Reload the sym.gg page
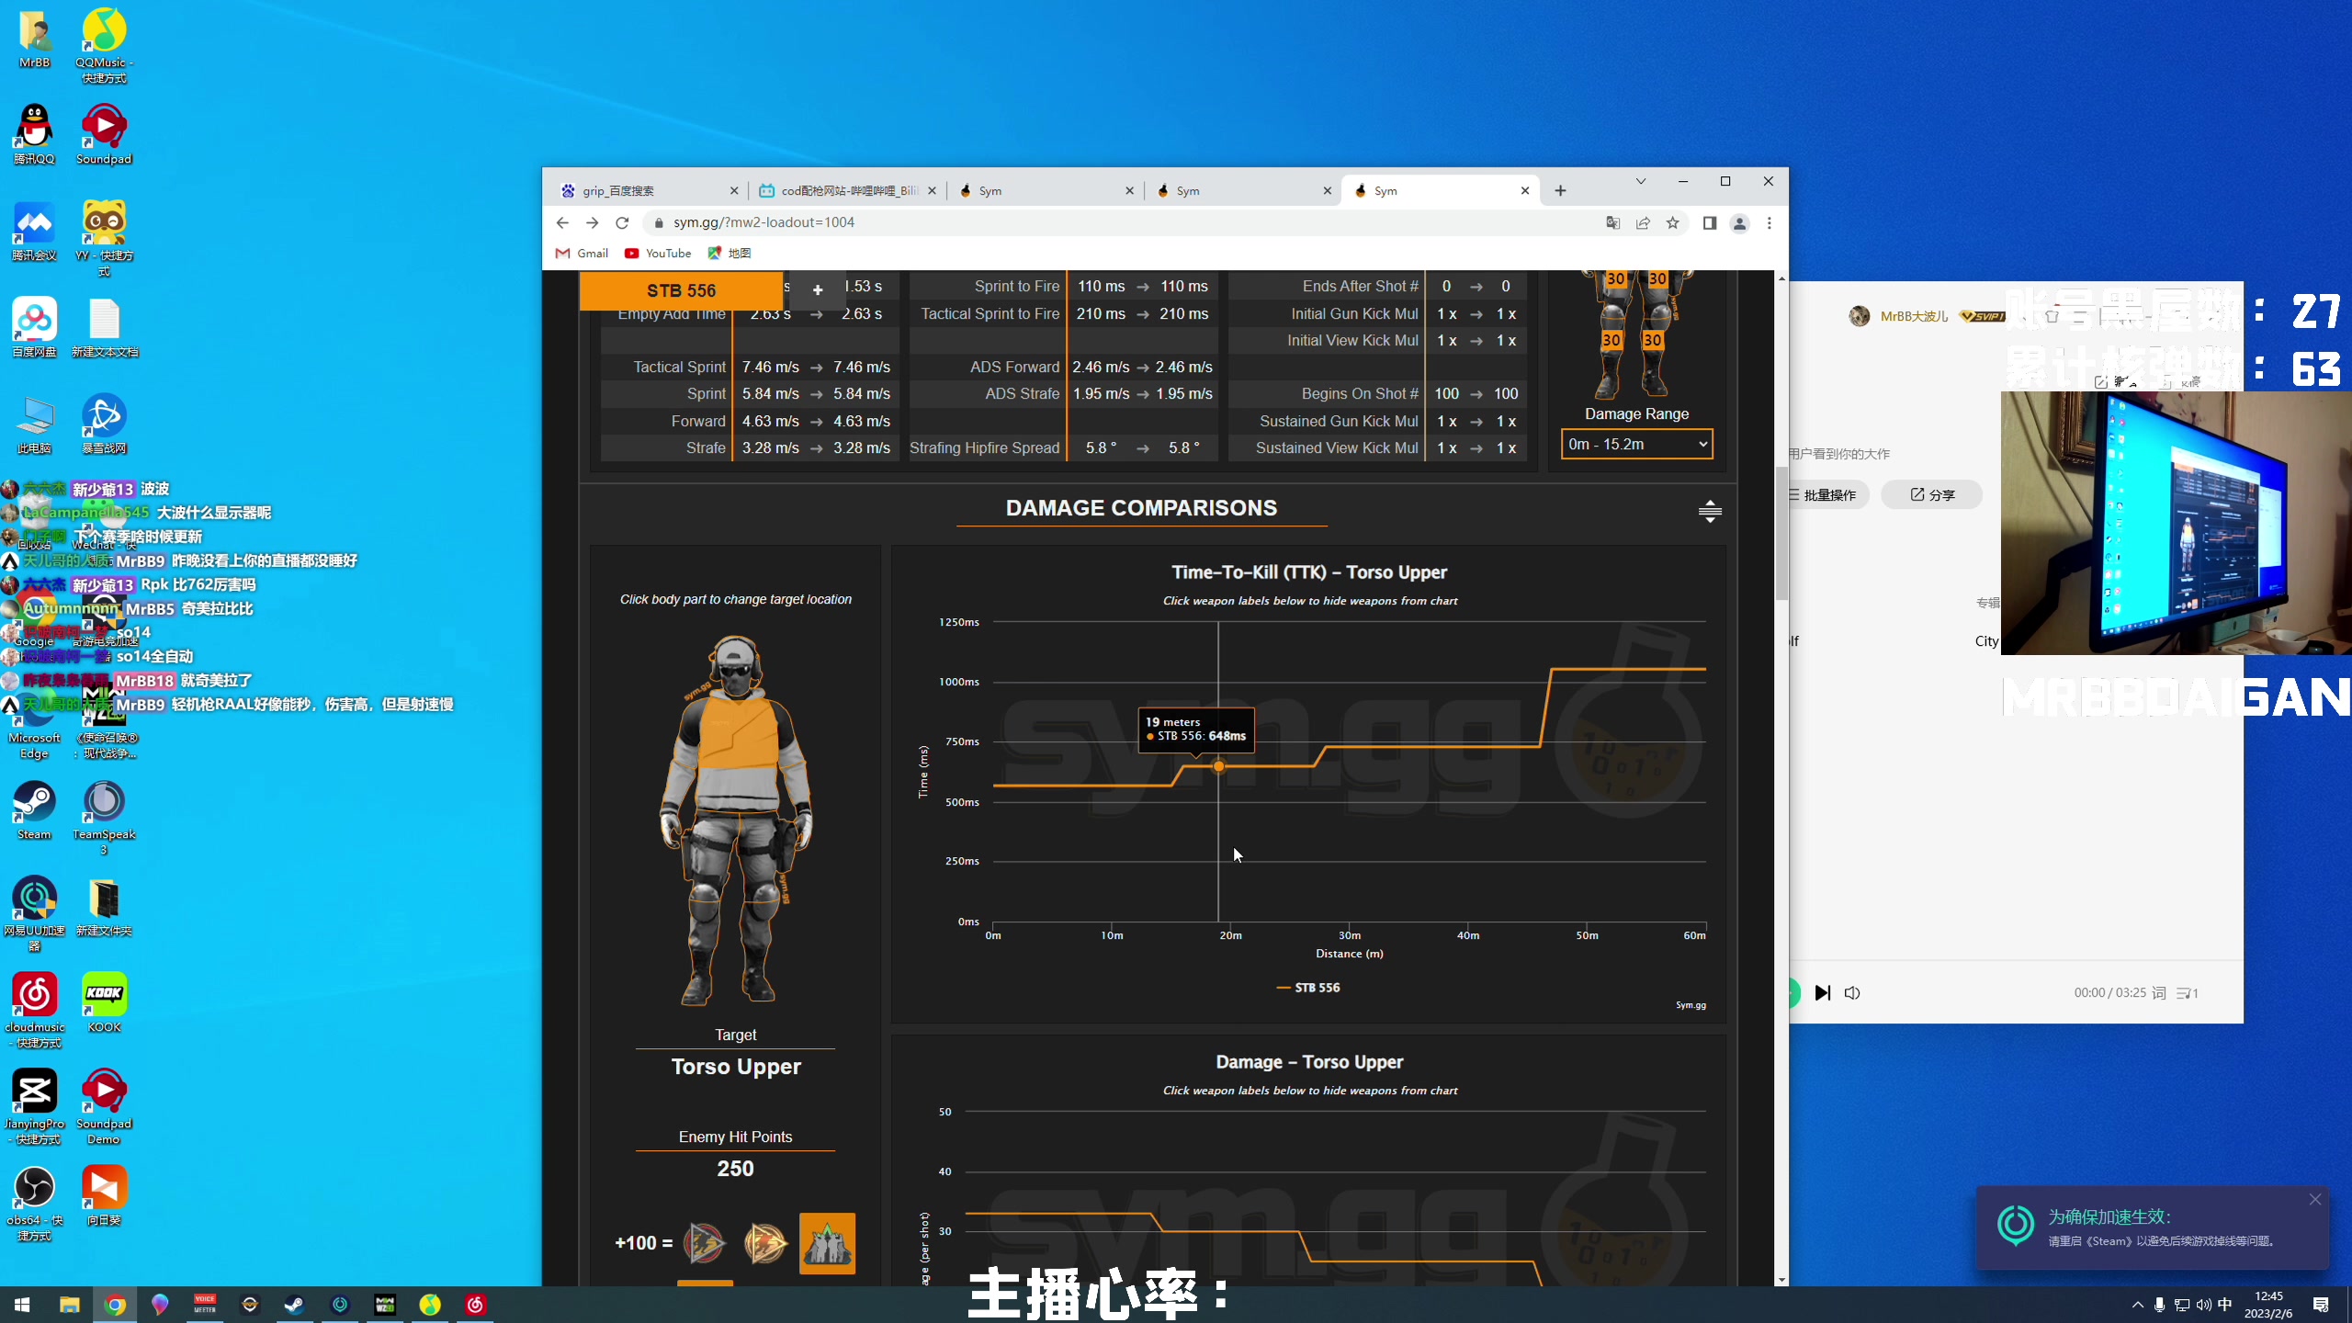 click(x=622, y=222)
